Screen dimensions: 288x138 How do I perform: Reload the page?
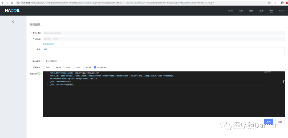coord(12,3)
